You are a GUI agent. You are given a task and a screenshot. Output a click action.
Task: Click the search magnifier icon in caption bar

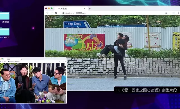(x=118, y=90)
